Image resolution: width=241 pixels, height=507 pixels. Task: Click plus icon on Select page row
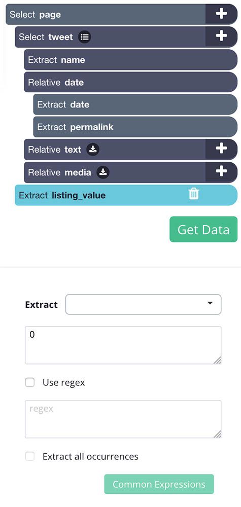(221, 14)
